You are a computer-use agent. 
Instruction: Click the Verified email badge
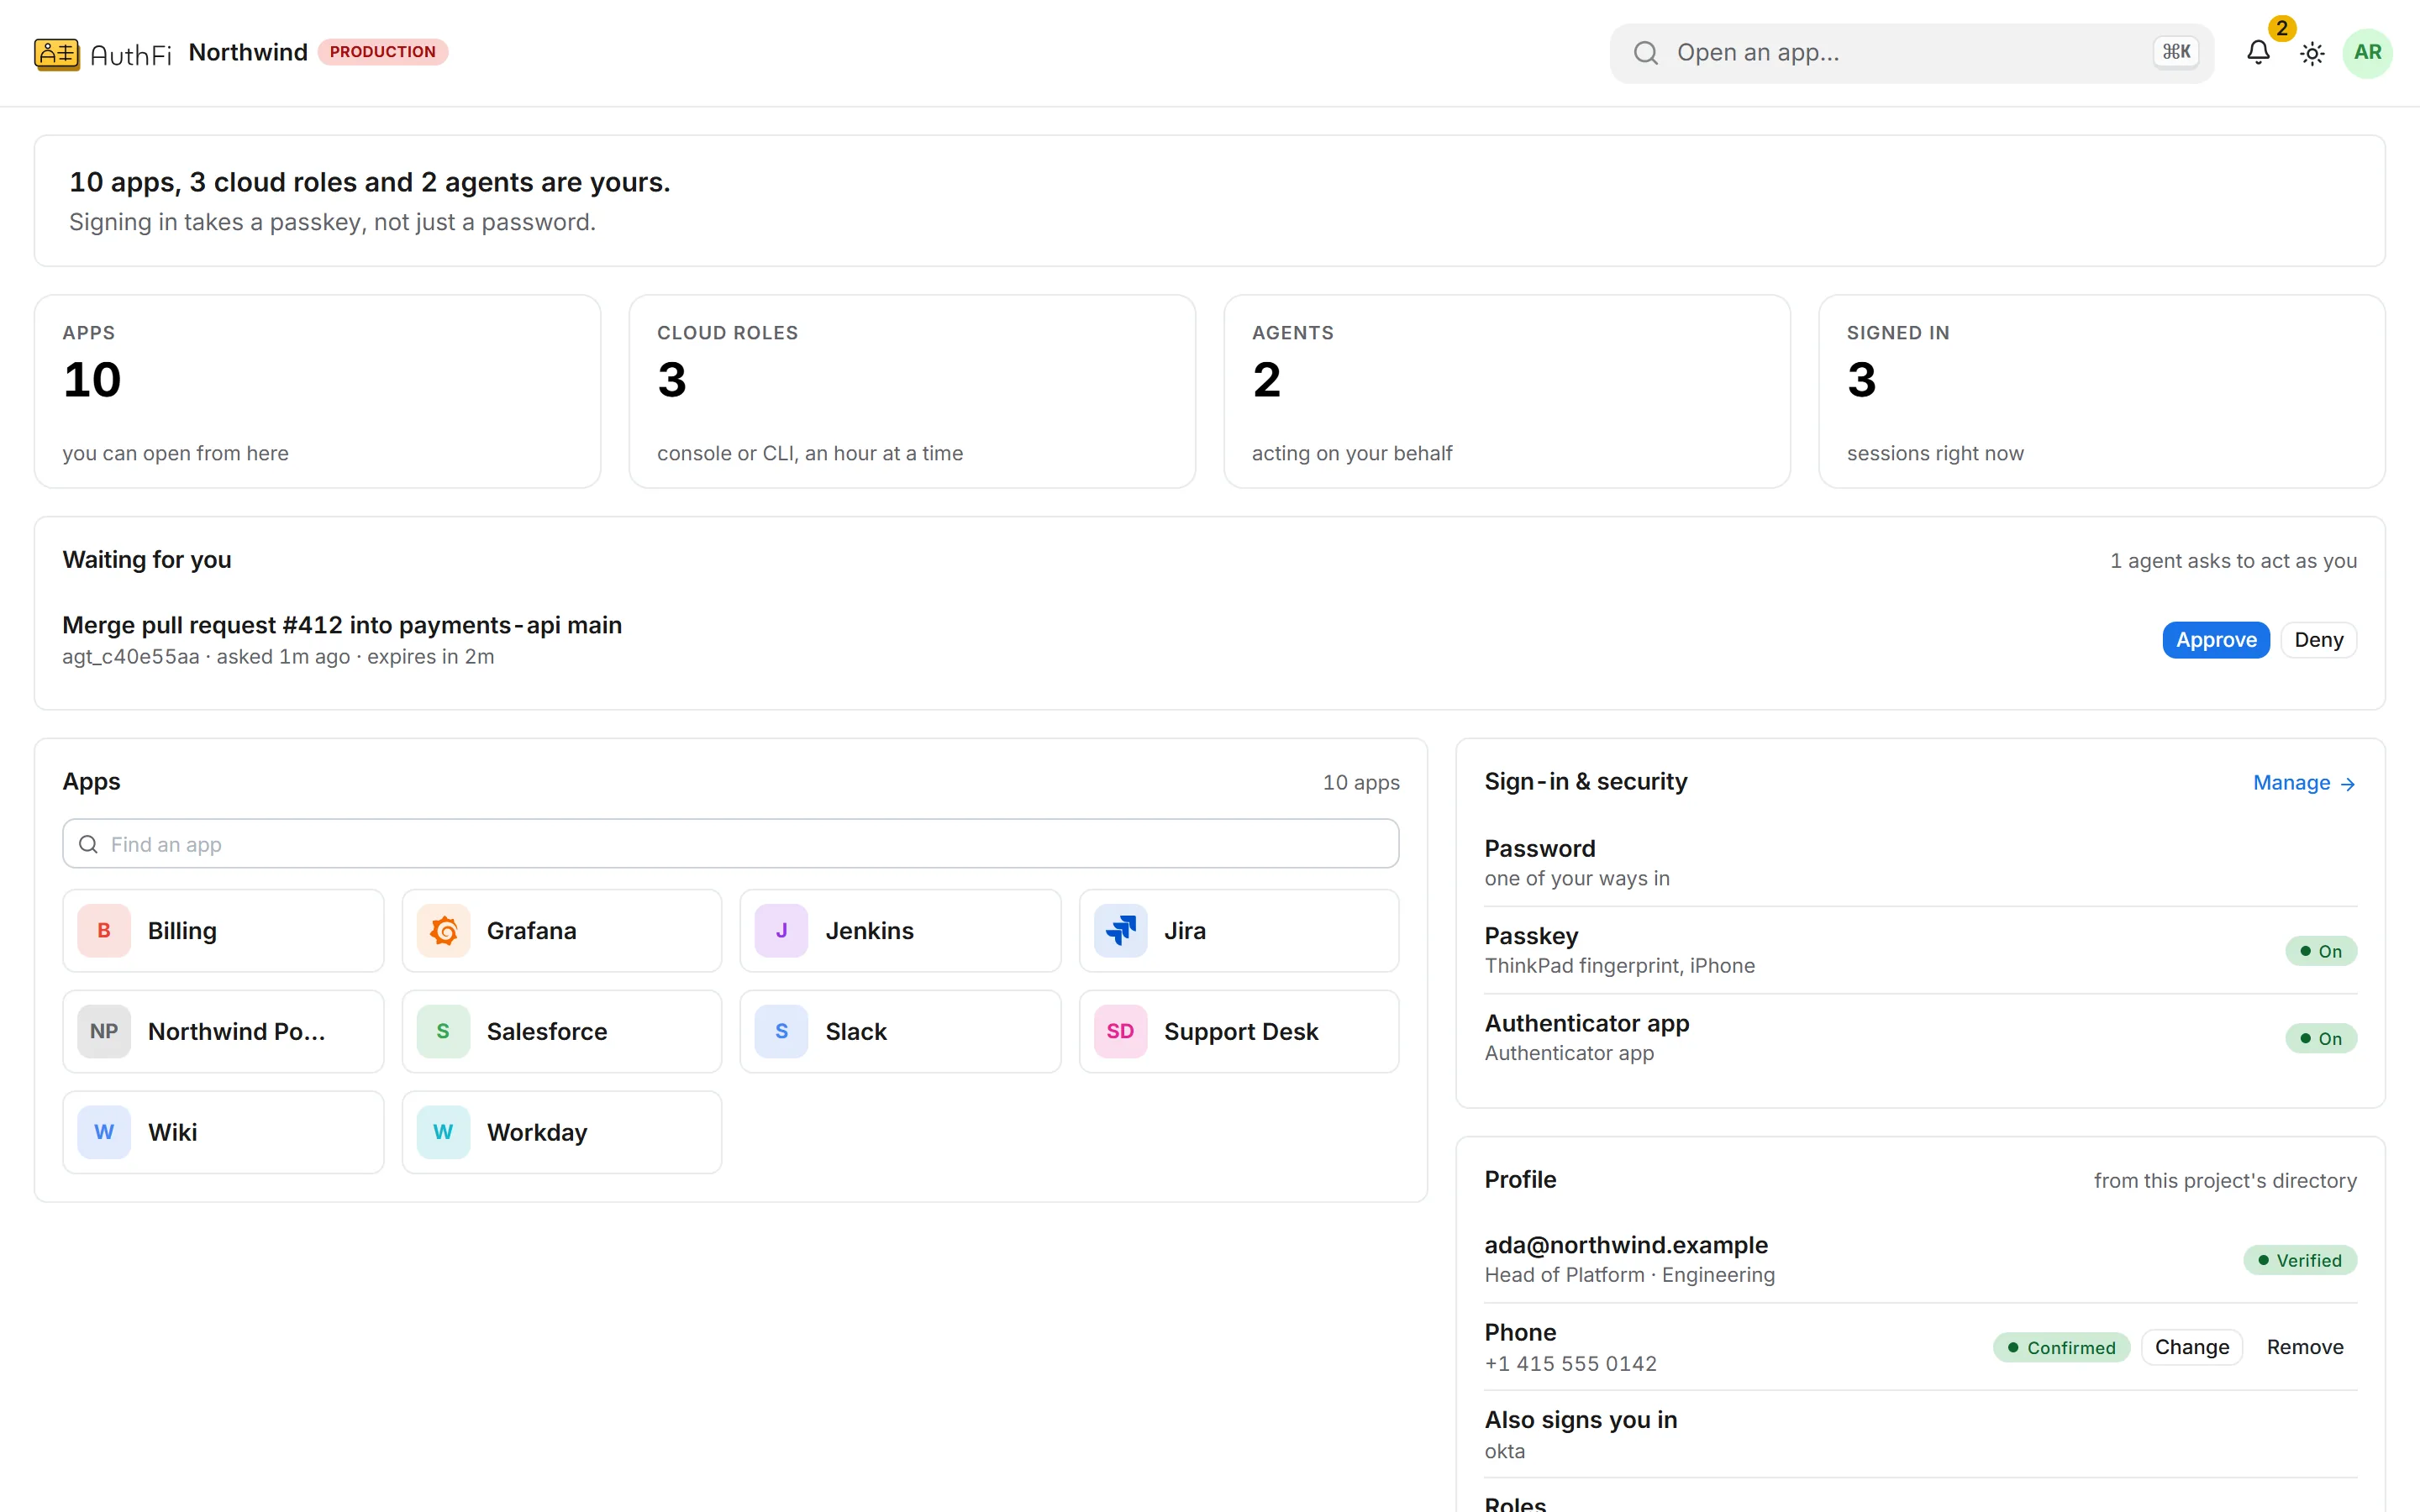click(2300, 1260)
